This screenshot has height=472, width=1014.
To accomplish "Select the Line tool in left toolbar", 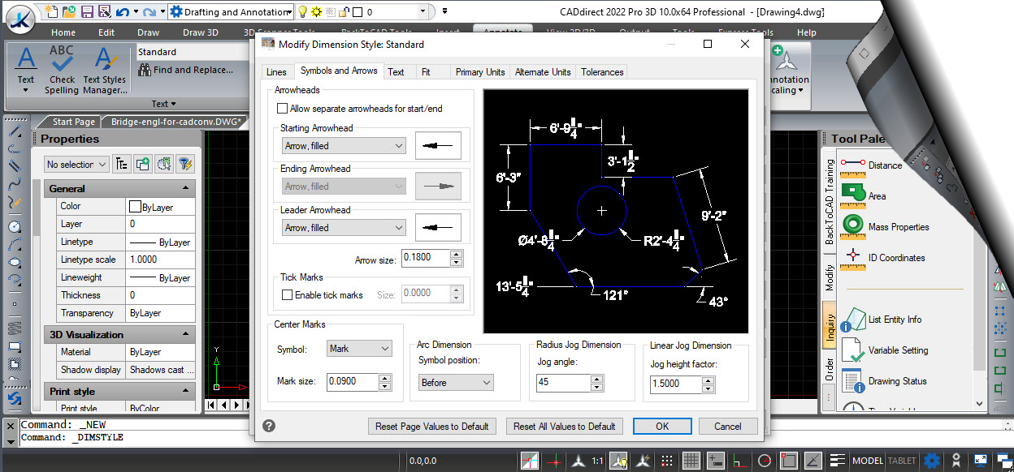I will point(14,131).
